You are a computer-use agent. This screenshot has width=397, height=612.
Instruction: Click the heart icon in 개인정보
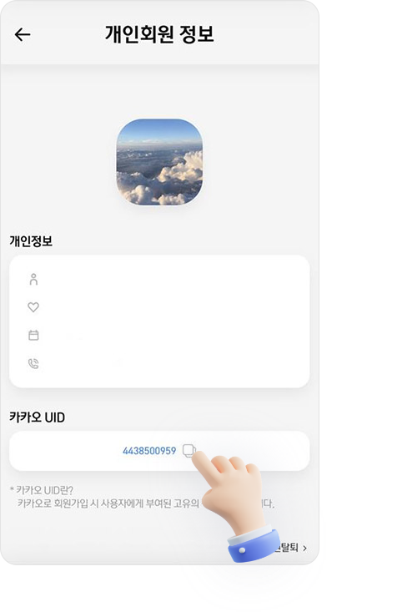tap(33, 307)
